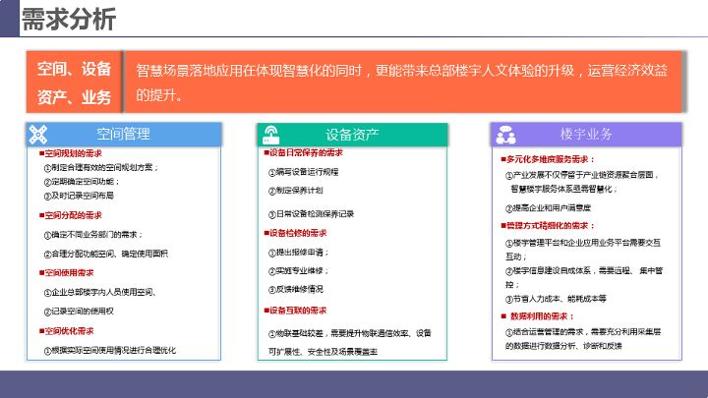The width and height of the screenshot is (708, 398).
Task: Select the line 定期确定空间功能
Action: coord(82,182)
